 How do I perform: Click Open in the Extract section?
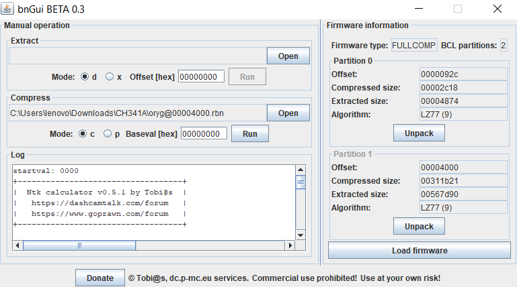[x=288, y=56]
